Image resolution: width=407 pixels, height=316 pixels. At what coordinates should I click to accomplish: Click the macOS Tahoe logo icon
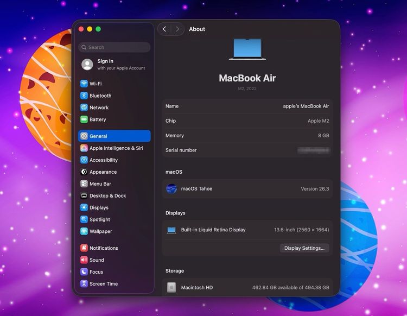(171, 189)
